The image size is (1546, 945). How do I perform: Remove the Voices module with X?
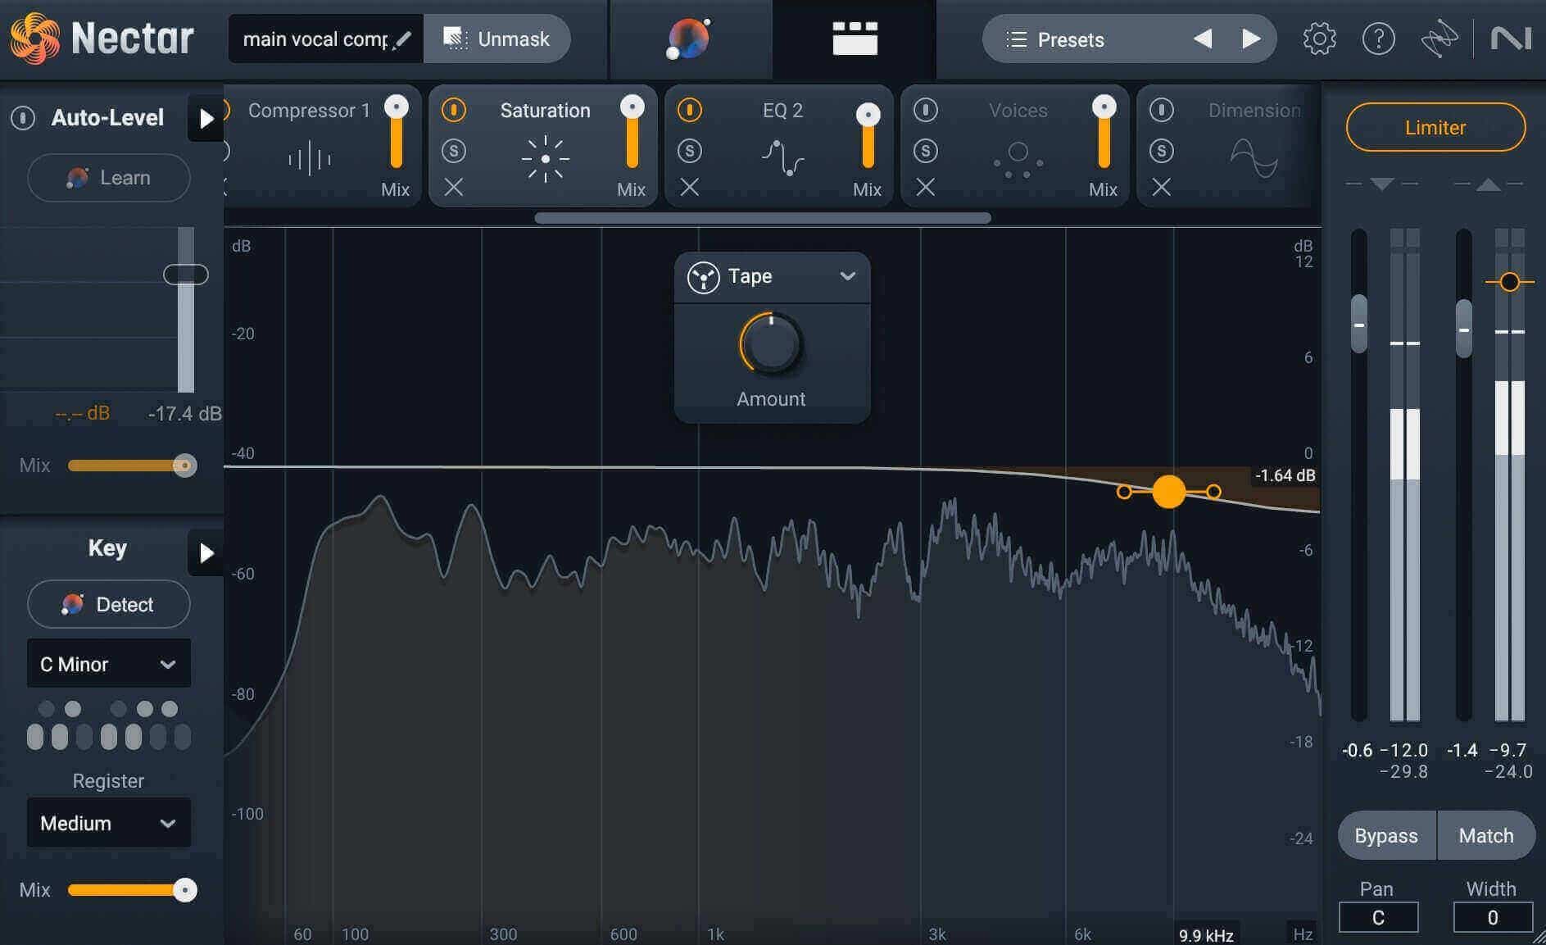pos(926,188)
